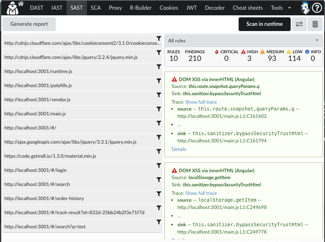Filter findings by HIGH severity
This screenshot has height=242, width=325.
coord(249,55)
